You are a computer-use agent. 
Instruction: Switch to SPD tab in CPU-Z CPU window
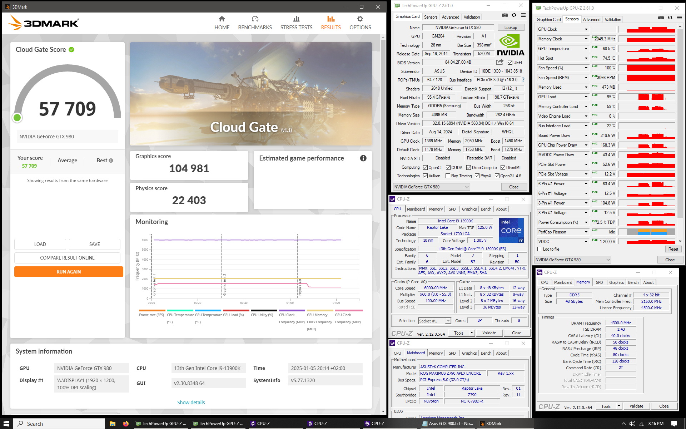point(452,209)
